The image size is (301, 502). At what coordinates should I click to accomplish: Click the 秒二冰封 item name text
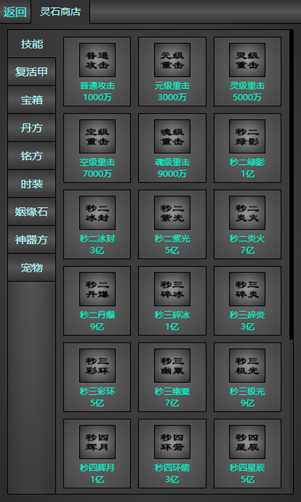click(x=97, y=239)
